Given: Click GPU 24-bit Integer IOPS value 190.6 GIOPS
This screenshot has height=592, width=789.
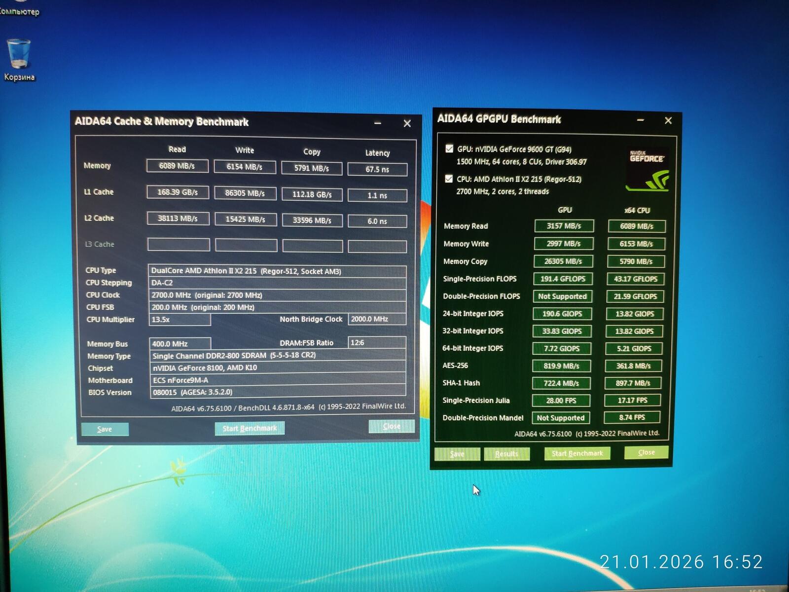Looking at the screenshot, I should 562,314.
